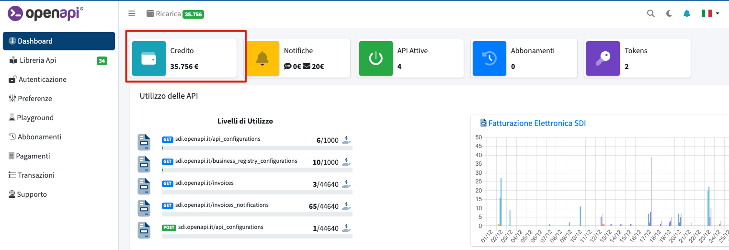
Task: Click the blue Abbonamenti history icon
Action: coord(489,58)
